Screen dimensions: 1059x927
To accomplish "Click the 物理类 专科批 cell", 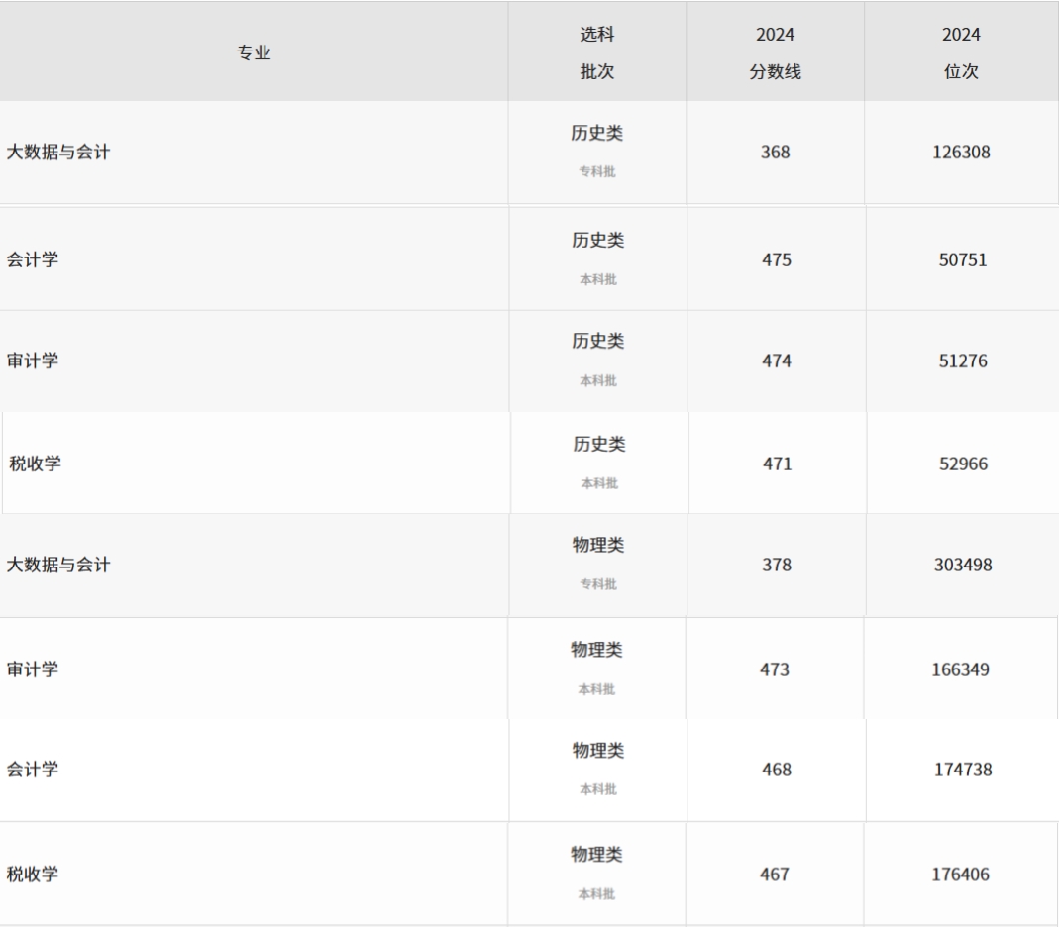I will click(598, 565).
